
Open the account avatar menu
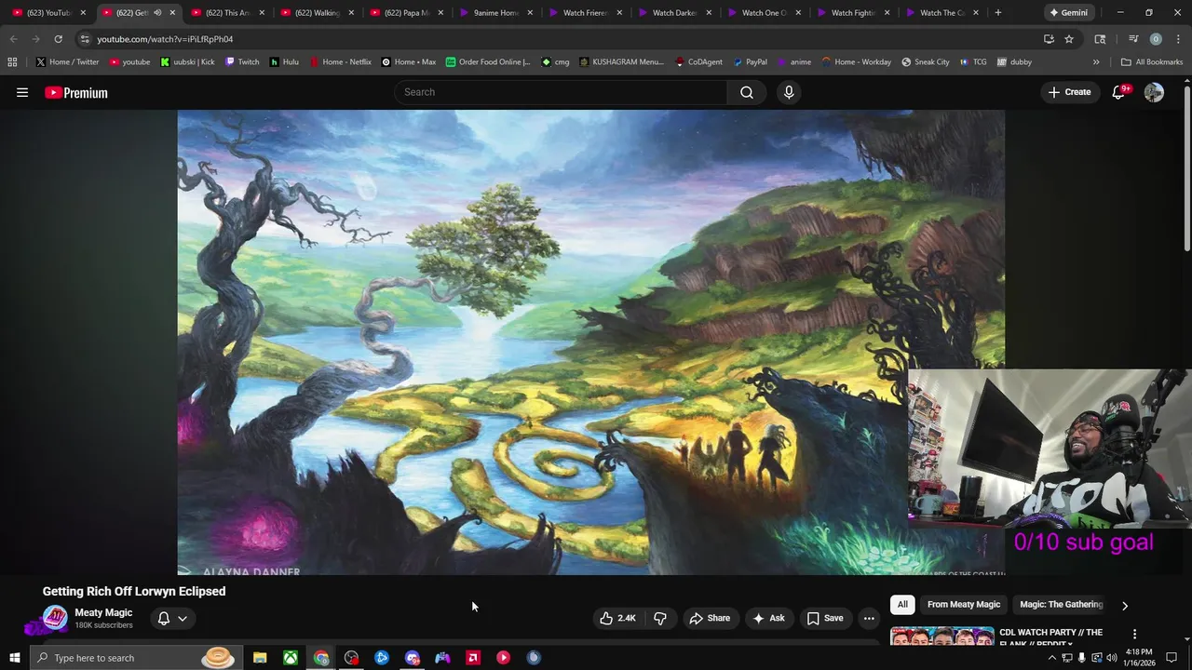1154,92
